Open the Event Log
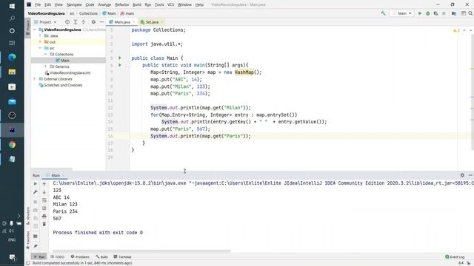Image resolution: width=474 pixels, height=266 pixels. tap(455, 256)
